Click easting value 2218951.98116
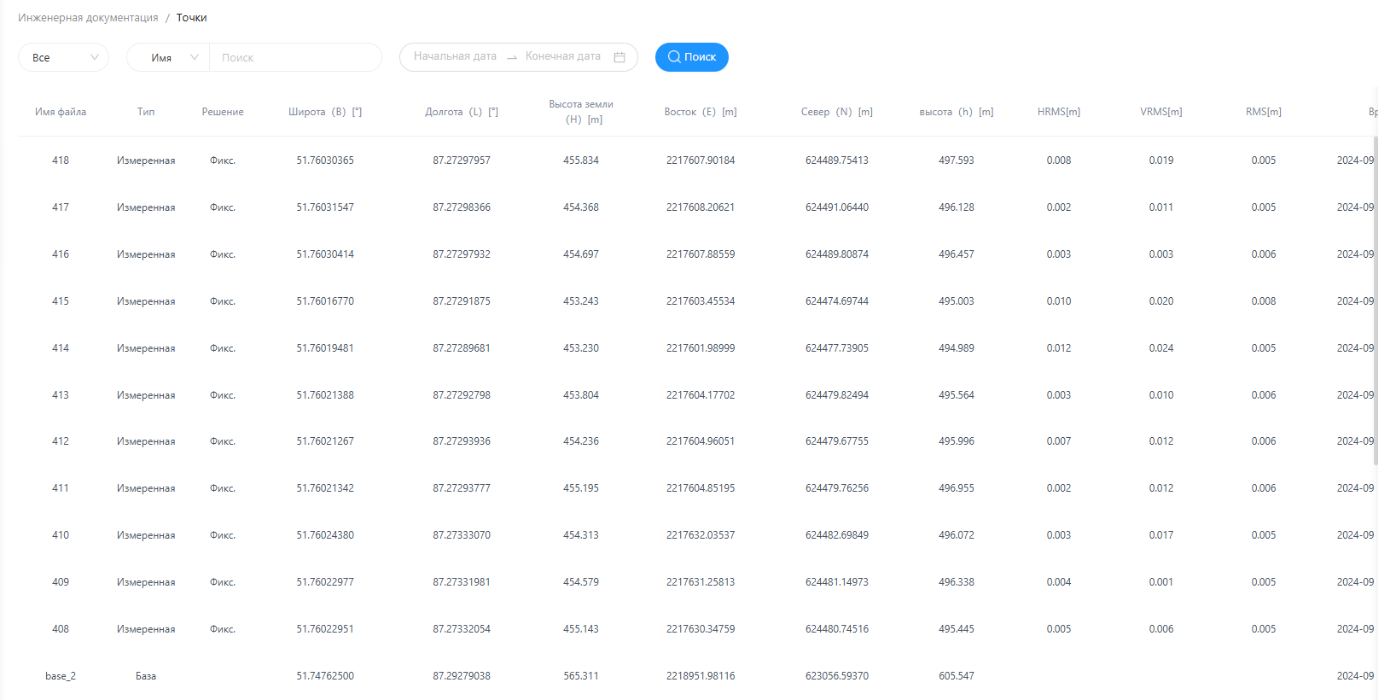 click(x=701, y=676)
